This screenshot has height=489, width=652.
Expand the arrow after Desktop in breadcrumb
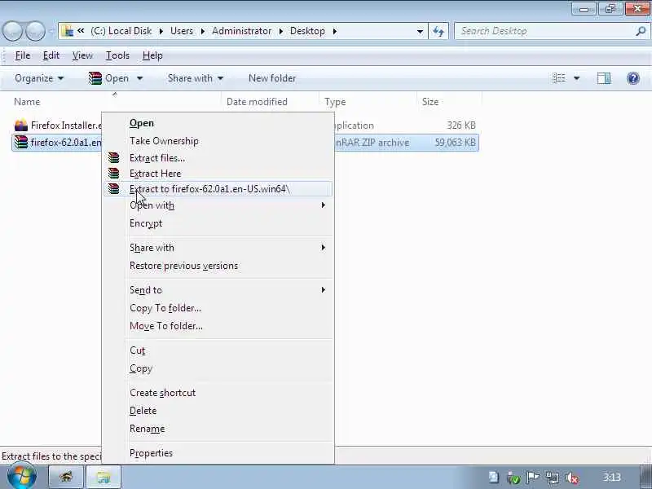point(335,31)
